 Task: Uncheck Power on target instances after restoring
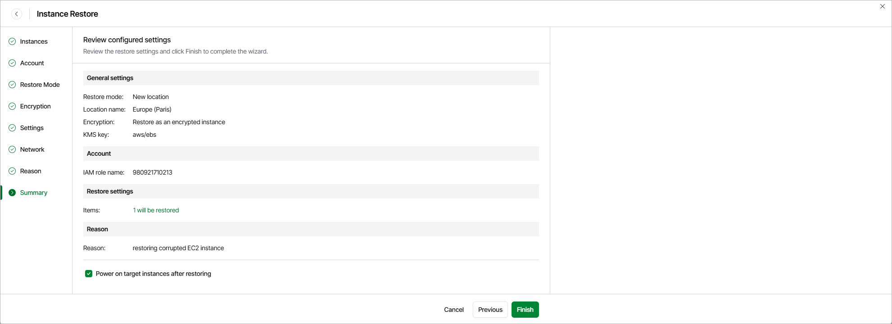[89, 274]
